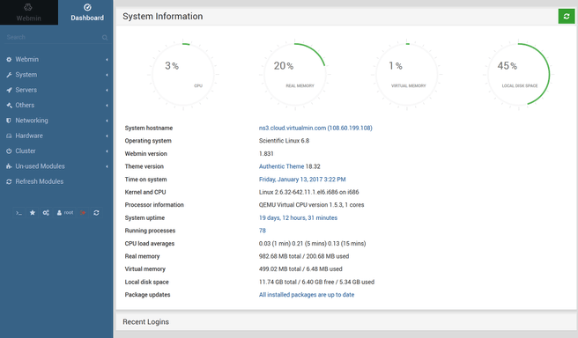Open ns3.cloud.virtualmin.com hostname link
This screenshot has width=578, height=338.
click(x=315, y=129)
